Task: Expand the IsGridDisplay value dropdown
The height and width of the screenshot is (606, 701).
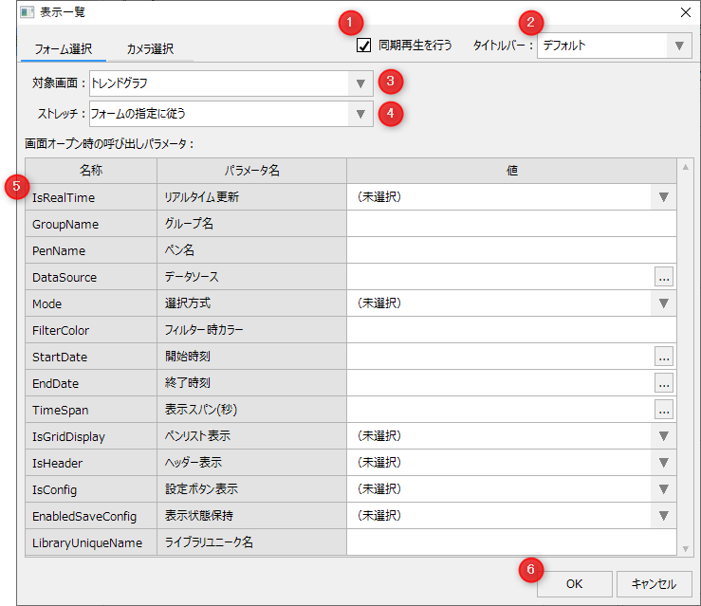Action: (x=663, y=436)
